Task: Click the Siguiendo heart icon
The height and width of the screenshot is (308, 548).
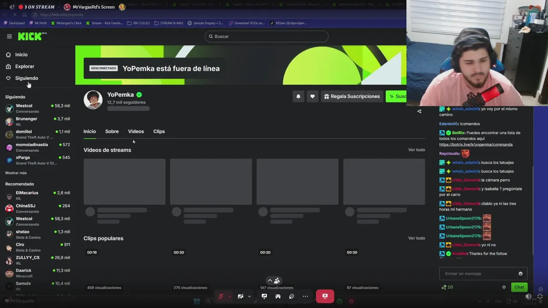Action: point(8,78)
